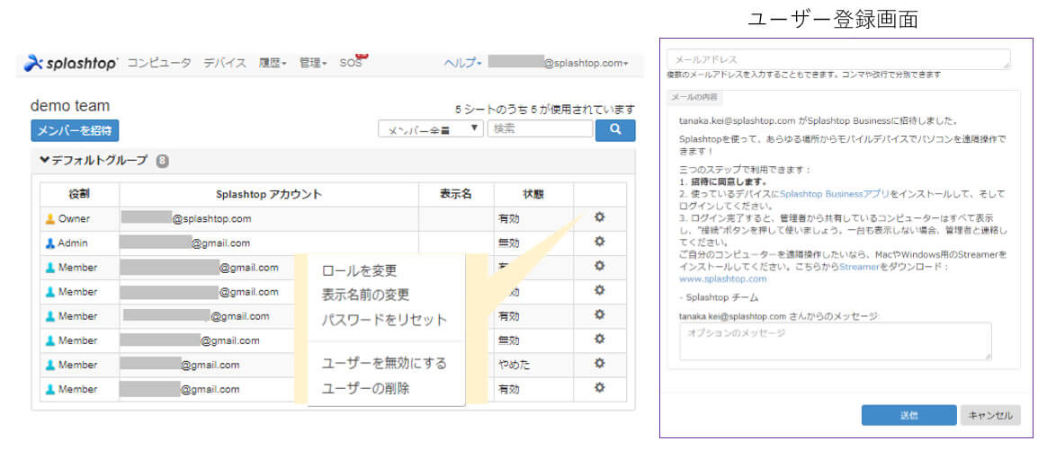Viewport: 1056px width, 450px height.
Task: Select ロールを変更 from the context menu
Action: [359, 270]
